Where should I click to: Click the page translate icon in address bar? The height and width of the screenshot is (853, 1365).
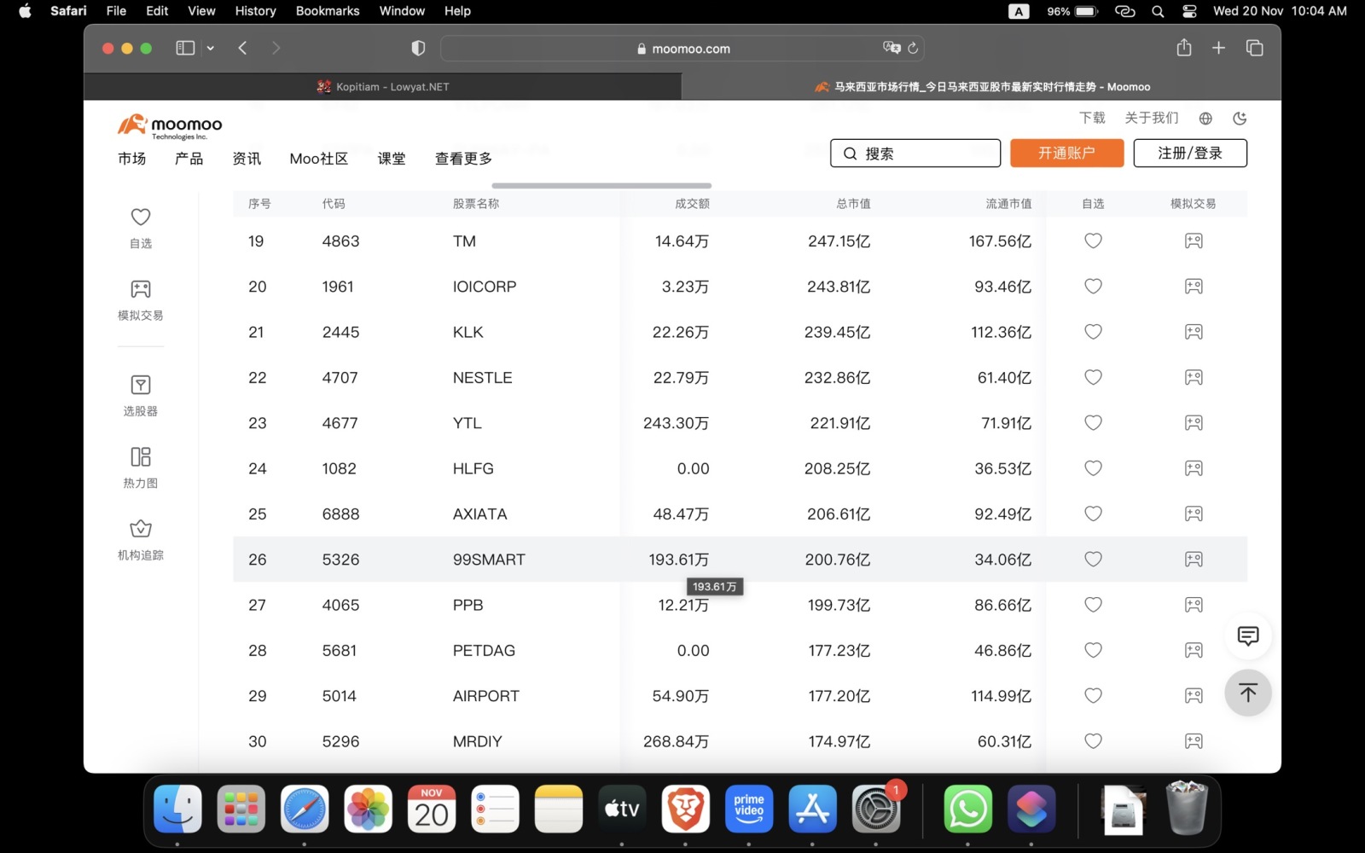892,48
